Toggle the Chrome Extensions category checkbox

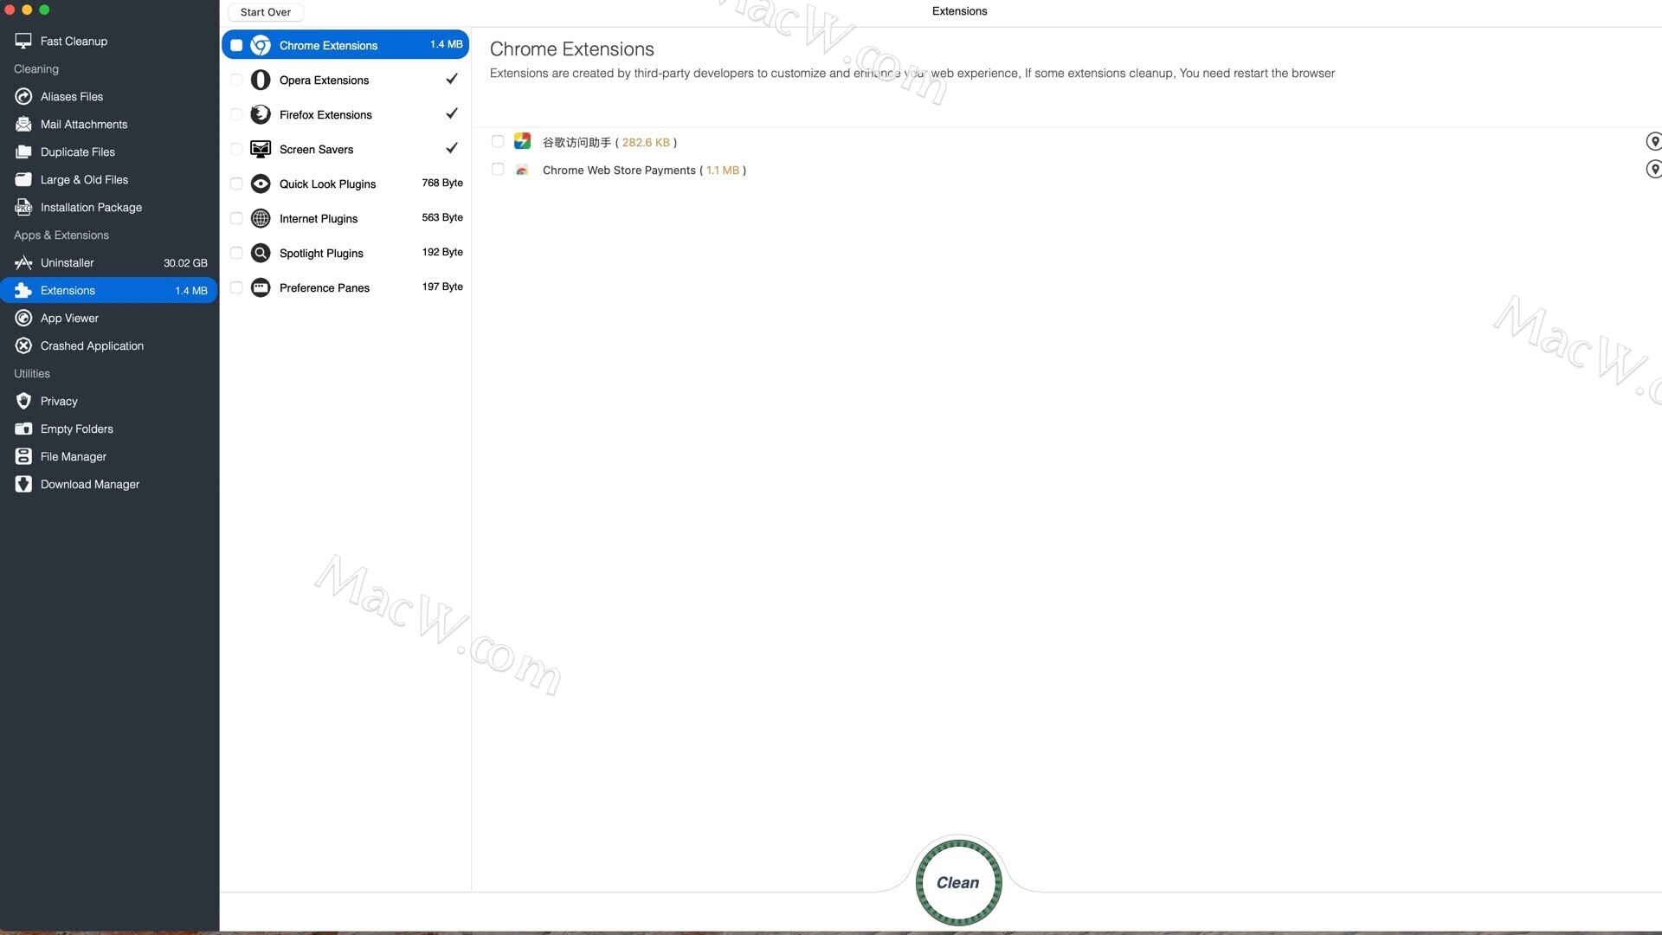(x=236, y=45)
